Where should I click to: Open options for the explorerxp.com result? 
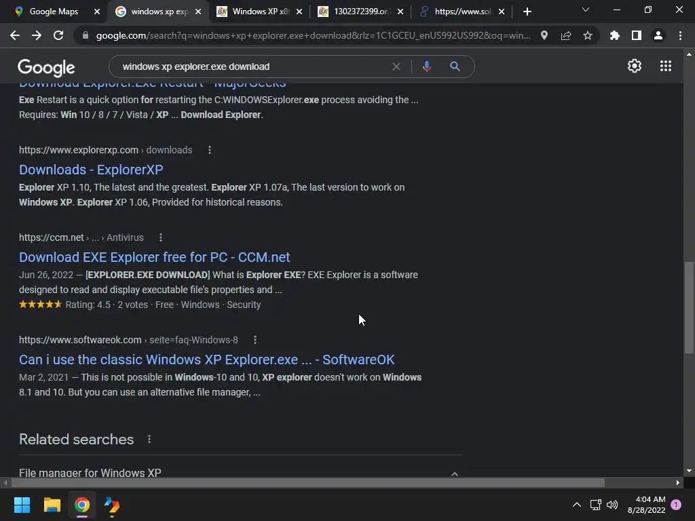click(x=210, y=150)
